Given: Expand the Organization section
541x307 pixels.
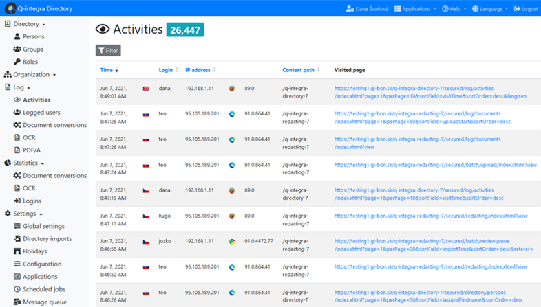Looking at the screenshot, I should tap(31, 75).
